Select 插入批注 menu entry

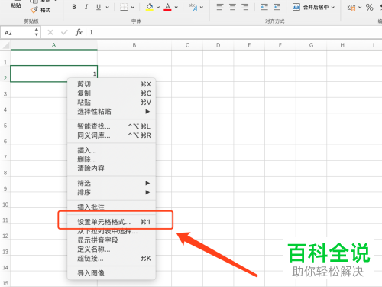[x=112, y=207]
